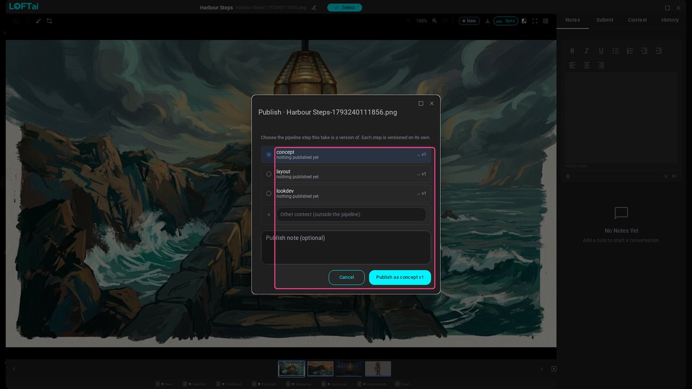The width and height of the screenshot is (692, 389).
Task: Apply bold formatting in notes
Action: 572,51
